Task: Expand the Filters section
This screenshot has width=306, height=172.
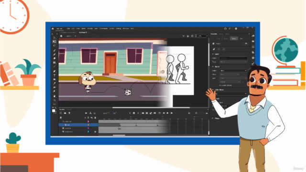Action: [x=213, y=118]
